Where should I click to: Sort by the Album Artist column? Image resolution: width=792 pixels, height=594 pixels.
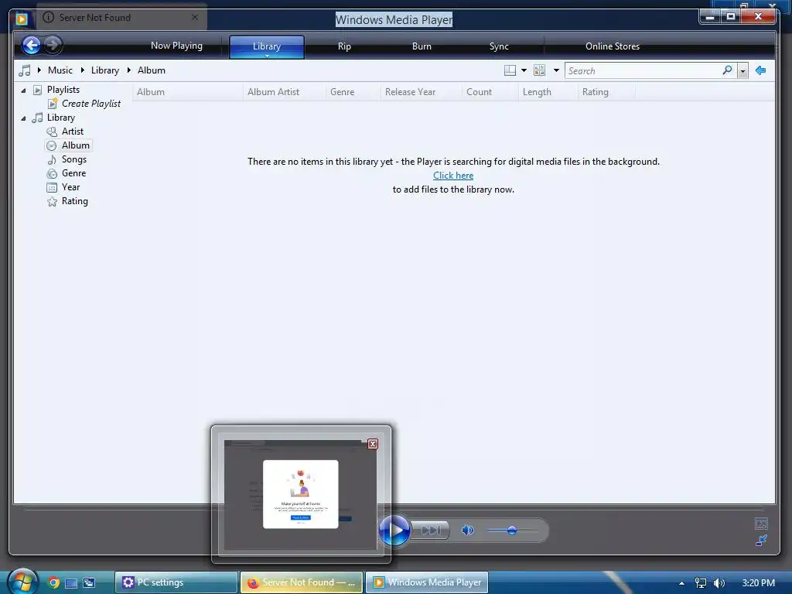coord(285,92)
